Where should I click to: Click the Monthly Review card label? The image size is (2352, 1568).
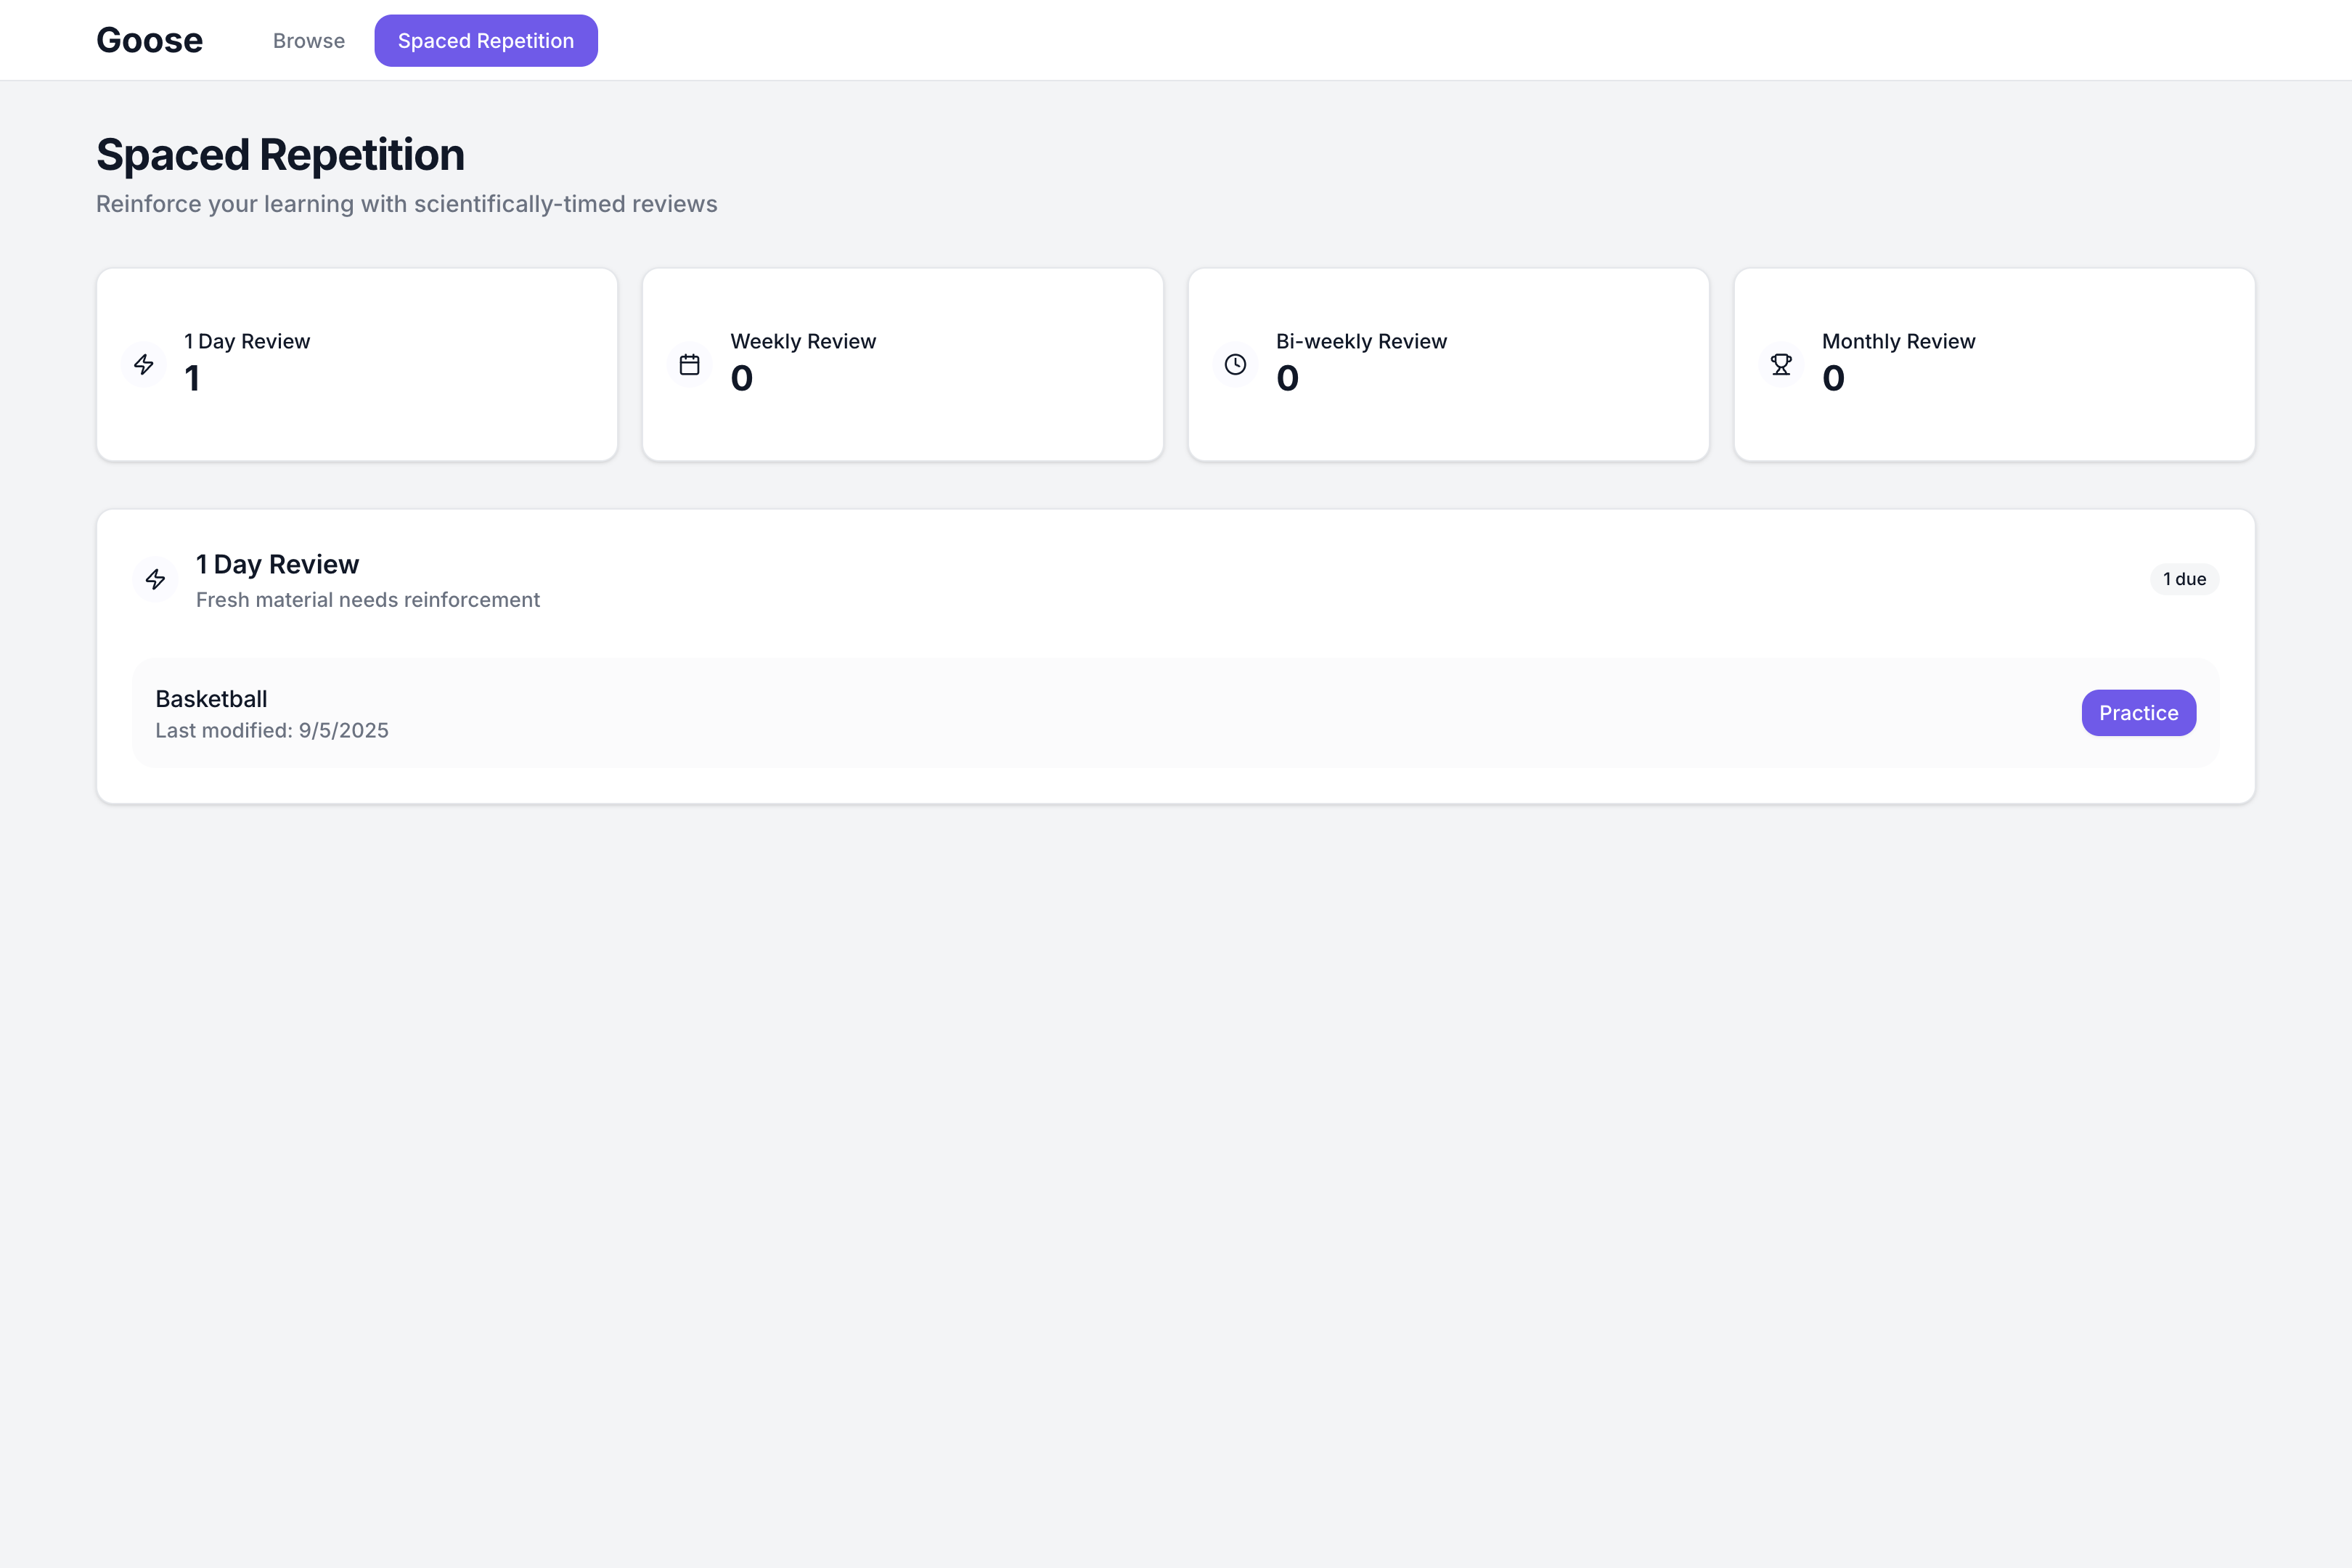point(1898,341)
